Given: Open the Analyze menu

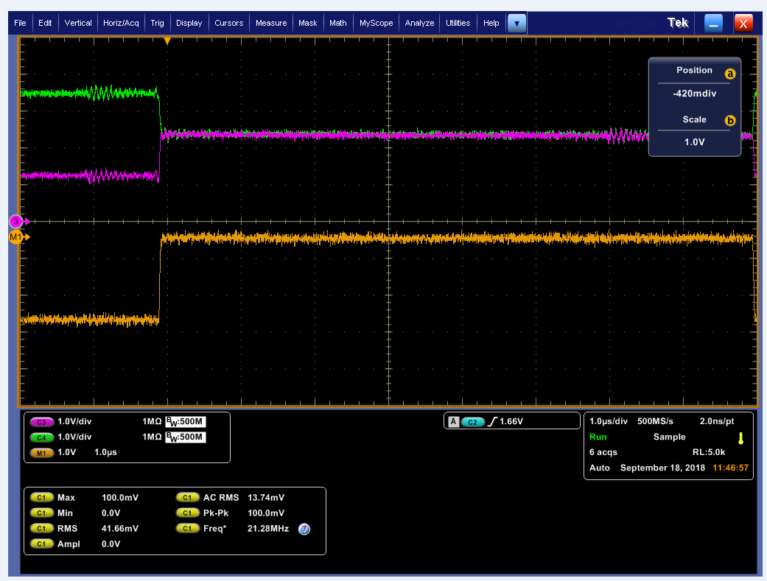Looking at the screenshot, I should click(x=419, y=23).
